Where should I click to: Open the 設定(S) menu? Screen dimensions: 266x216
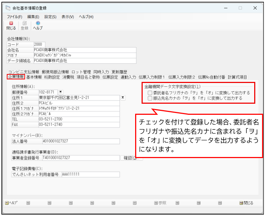point(50,17)
